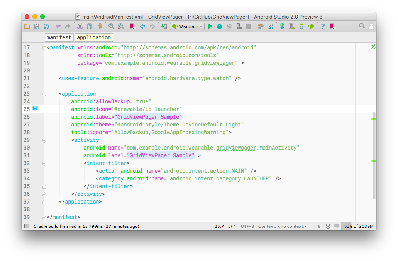Screen dimensions: 398x261
Task: Click the device icon right of Replace
Action: pos(132,26)
